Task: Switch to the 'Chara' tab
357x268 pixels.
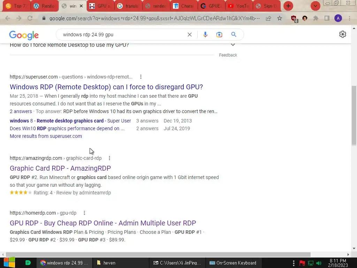Action: [184, 6]
